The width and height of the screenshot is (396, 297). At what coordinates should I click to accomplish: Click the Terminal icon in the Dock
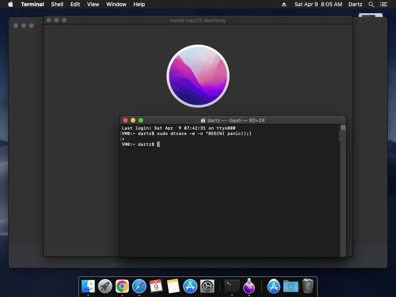(x=232, y=286)
